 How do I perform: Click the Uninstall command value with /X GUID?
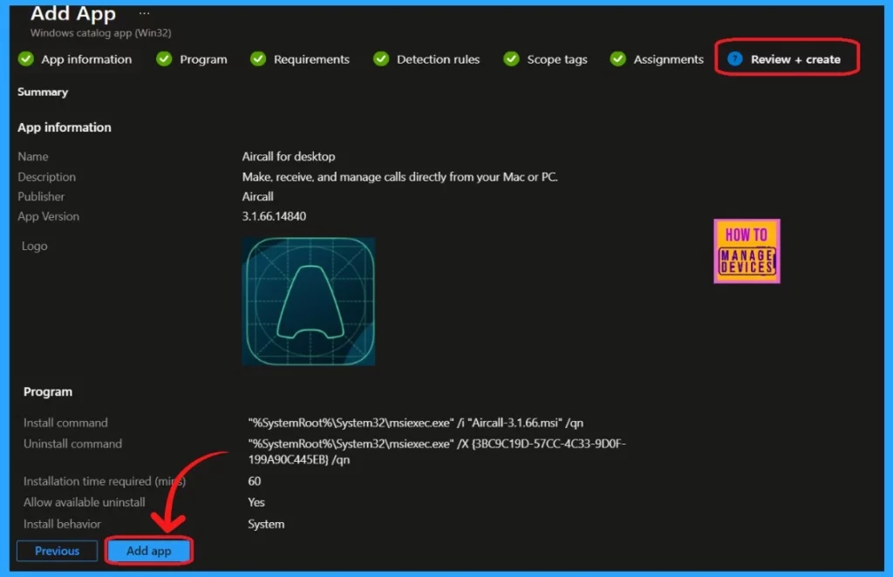click(x=437, y=451)
